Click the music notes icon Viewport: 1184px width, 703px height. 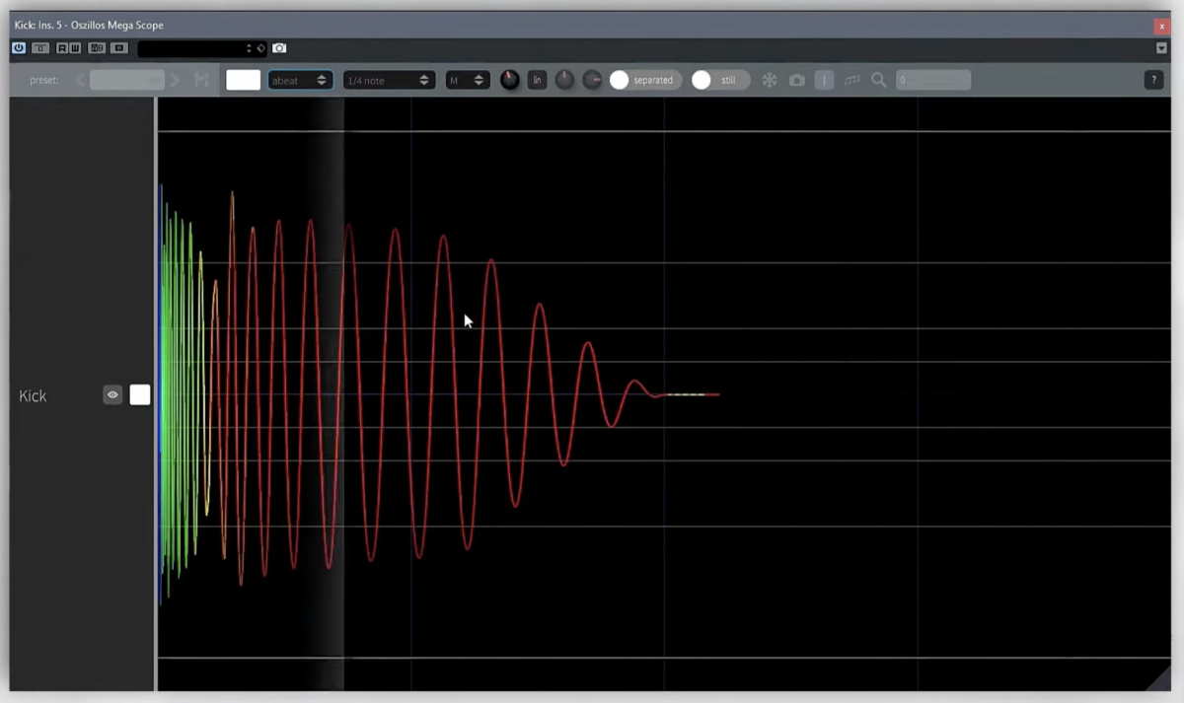(x=851, y=80)
